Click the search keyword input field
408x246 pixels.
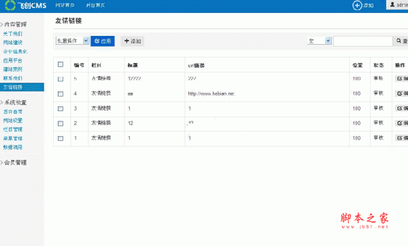(363, 41)
